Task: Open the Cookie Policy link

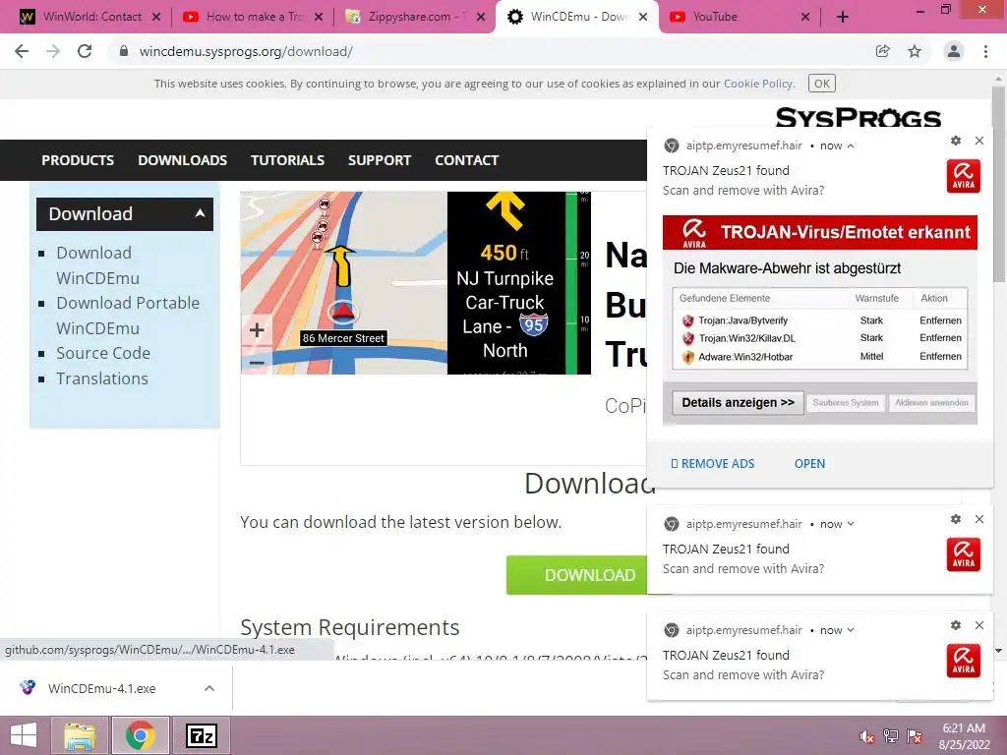Action: [x=758, y=84]
